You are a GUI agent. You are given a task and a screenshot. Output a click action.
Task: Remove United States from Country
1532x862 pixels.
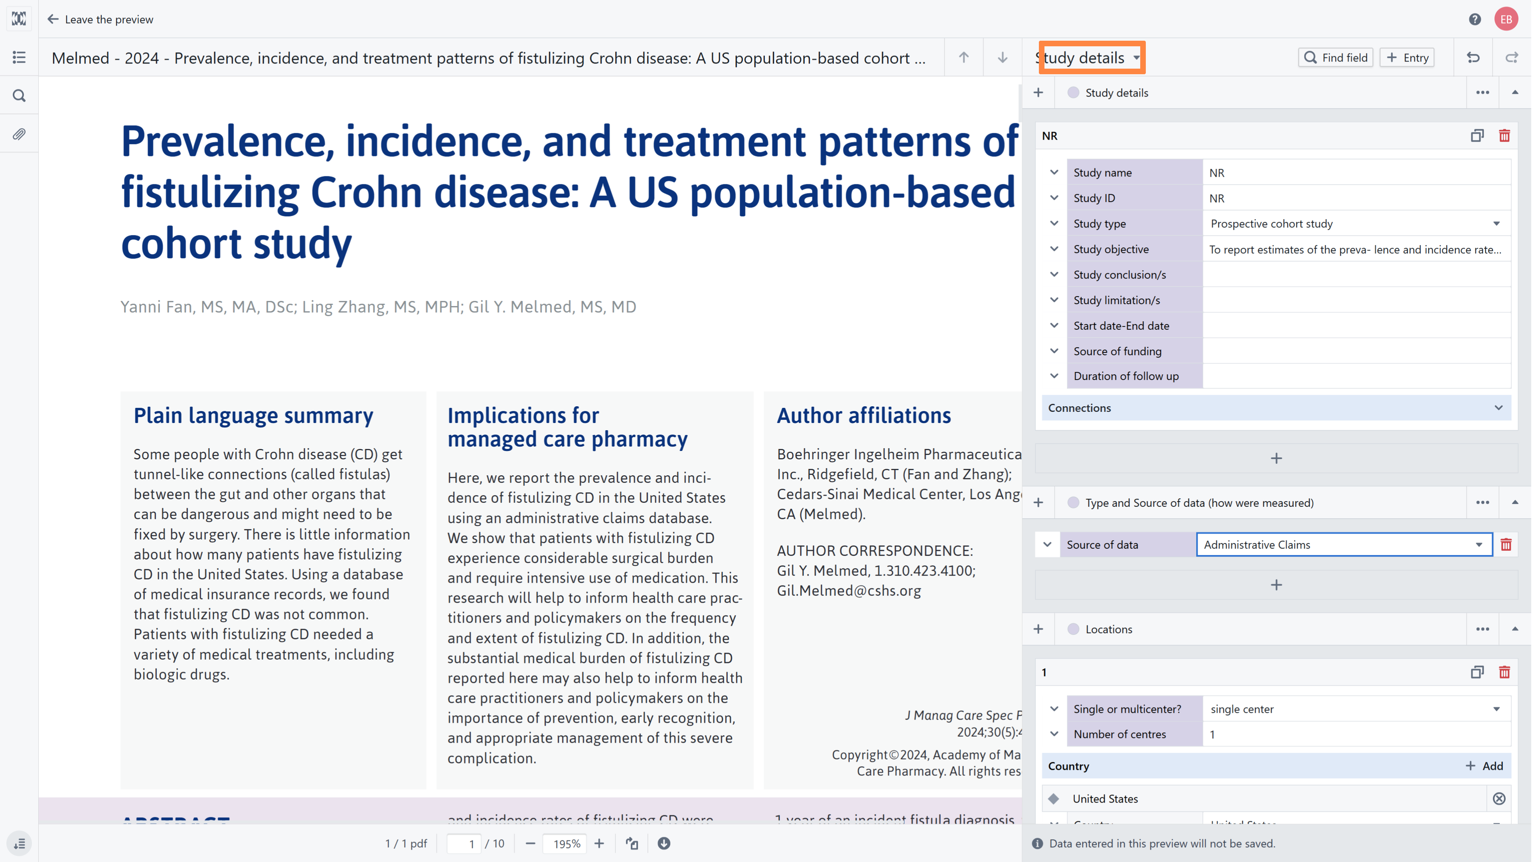pos(1499,798)
